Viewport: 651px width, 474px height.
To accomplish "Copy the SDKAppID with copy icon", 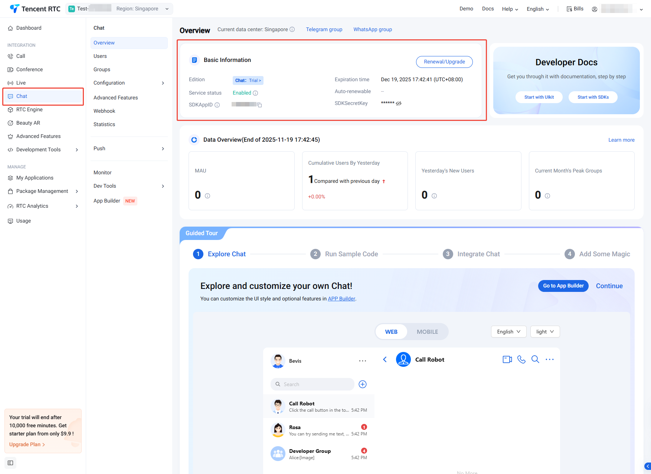I will (260, 105).
